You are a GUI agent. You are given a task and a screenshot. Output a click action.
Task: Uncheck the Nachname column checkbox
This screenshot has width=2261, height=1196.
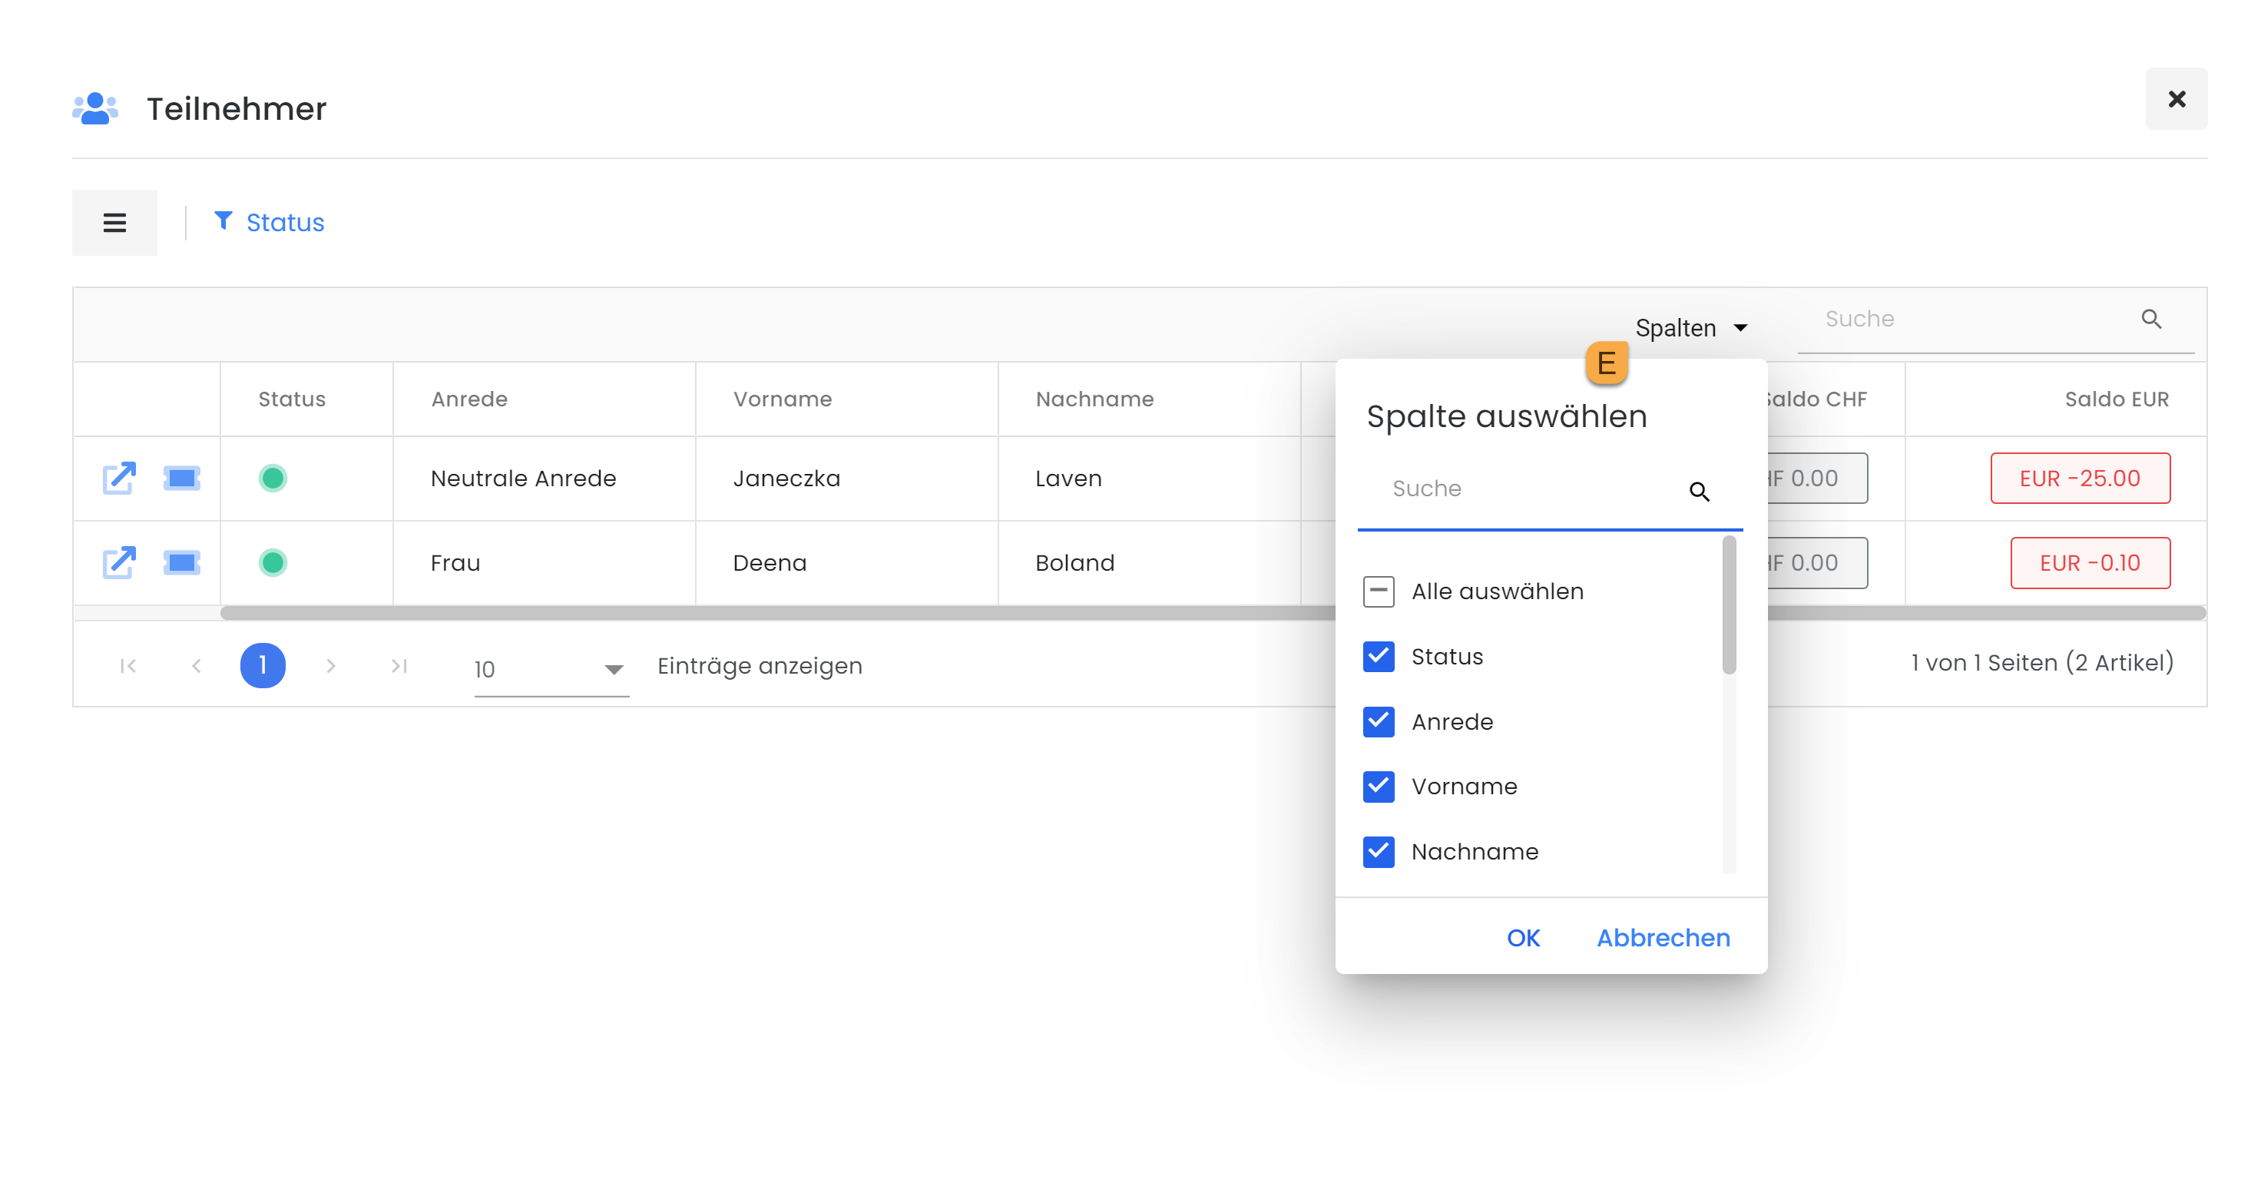tap(1378, 851)
